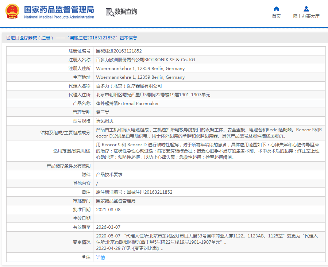Click the External Pacemaker product name cell
Image resolution: width=328 pixels, height=267 pixels.
tap(127, 104)
